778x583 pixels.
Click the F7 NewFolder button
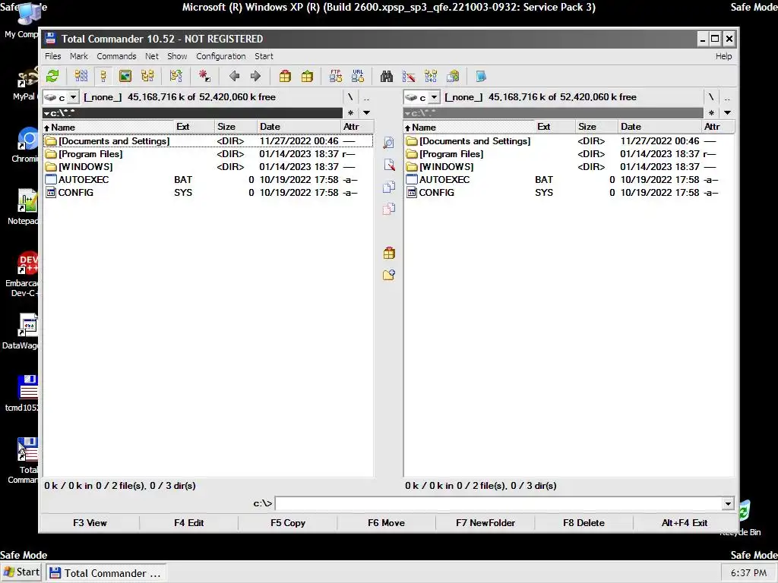pyautogui.click(x=485, y=522)
